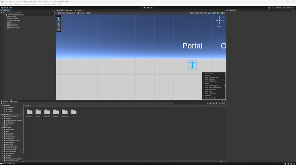Select the Rotate tool in scene overlay

(x=59, y=23)
